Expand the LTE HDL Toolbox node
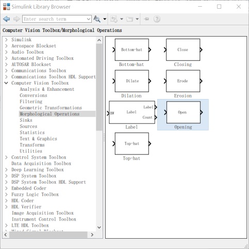Viewport: 249px width, 249px height. pos(6,225)
